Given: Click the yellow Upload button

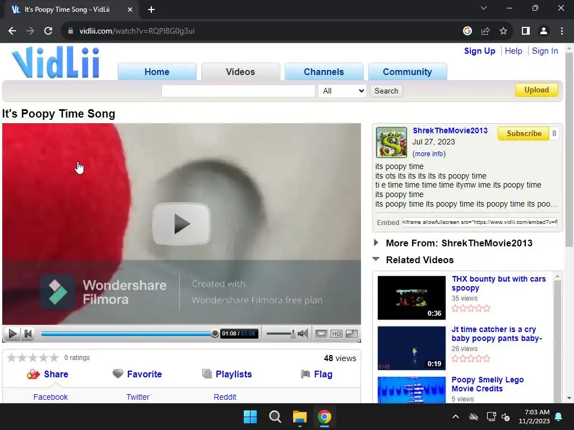Looking at the screenshot, I should [x=536, y=90].
